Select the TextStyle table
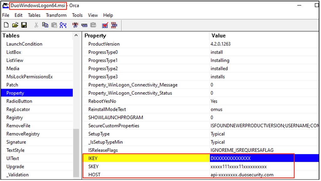The height and width of the screenshot is (181, 321). (x=37, y=150)
